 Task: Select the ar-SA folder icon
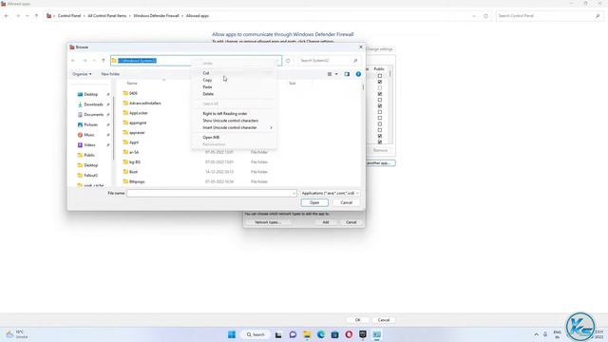(125, 152)
